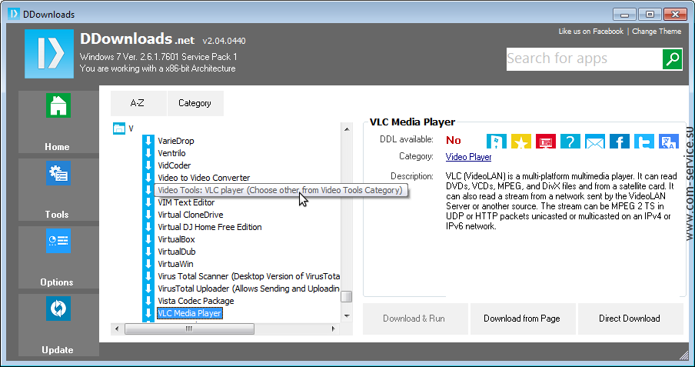This screenshot has height=367, width=695.
Task: Click the question mark help icon
Action: 570,141
